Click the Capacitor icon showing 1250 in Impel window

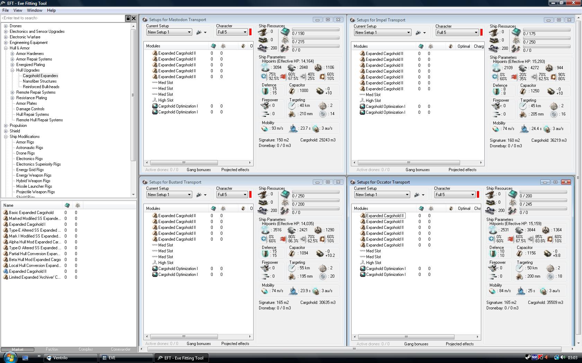[523, 91]
